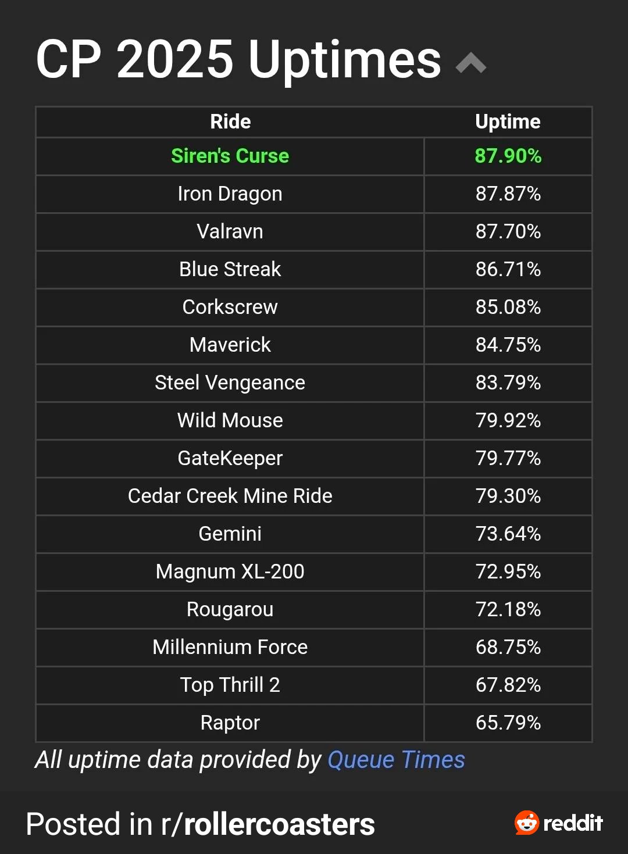The width and height of the screenshot is (628, 854).
Task: Select the Steel Vengeance ride cell
Action: point(230,383)
